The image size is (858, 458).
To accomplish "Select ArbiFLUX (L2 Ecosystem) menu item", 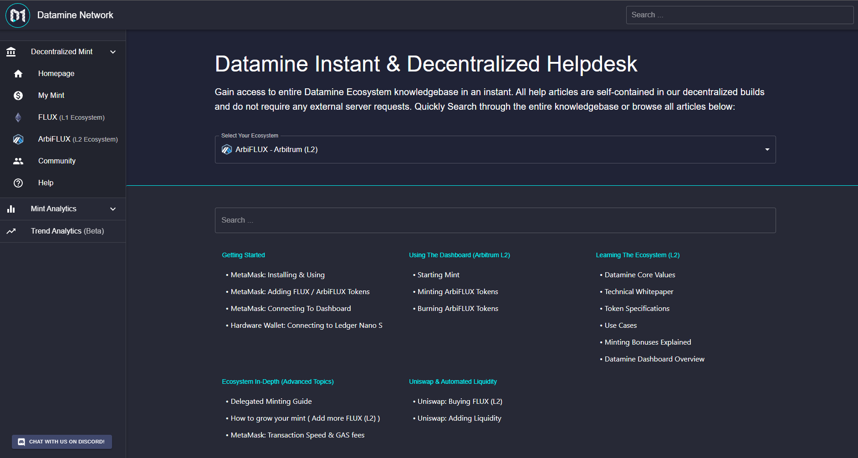I will point(63,139).
